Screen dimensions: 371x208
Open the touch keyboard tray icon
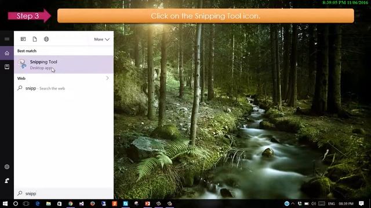point(322,203)
